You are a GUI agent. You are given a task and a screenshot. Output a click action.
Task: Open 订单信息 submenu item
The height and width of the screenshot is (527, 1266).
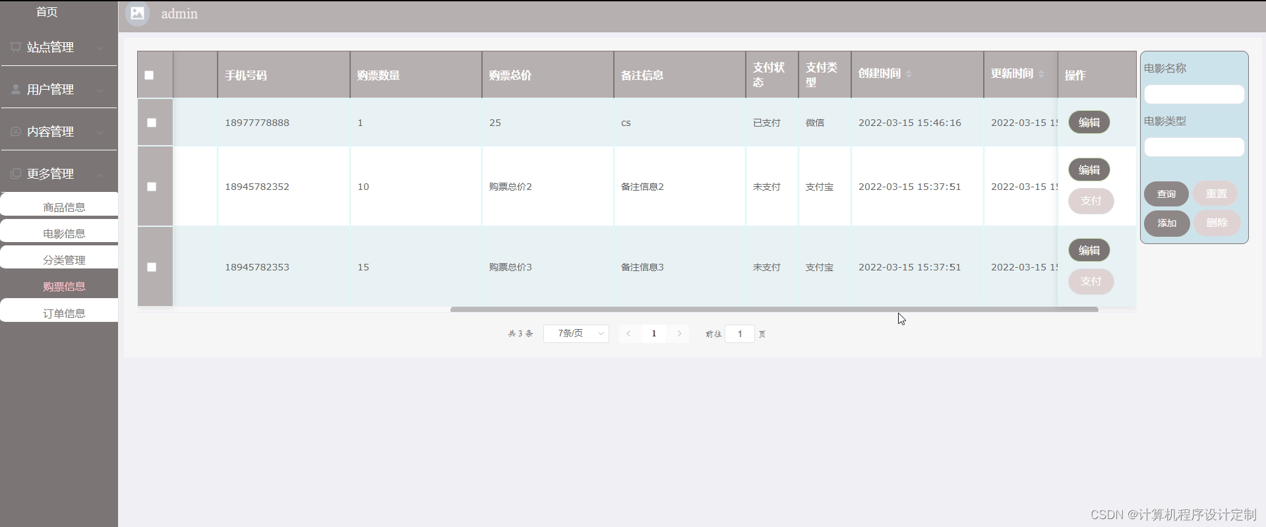[59, 311]
